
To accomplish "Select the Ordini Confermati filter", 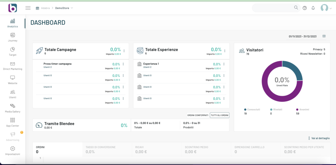I will click(x=198, y=115).
